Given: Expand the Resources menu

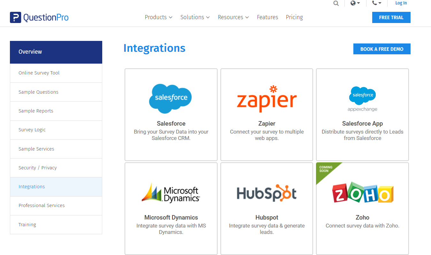Looking at the screenshot, I should pyautogui.click(x=233, y=17).
